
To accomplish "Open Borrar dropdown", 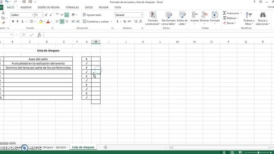I will pyautogui.click(x=229, y=23).
